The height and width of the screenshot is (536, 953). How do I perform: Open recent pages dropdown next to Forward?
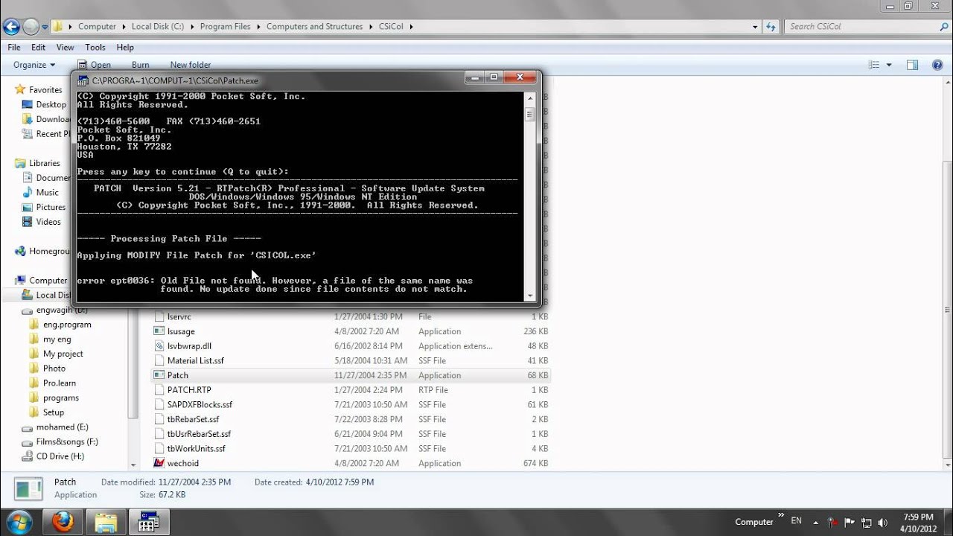[x=45, y=27]
